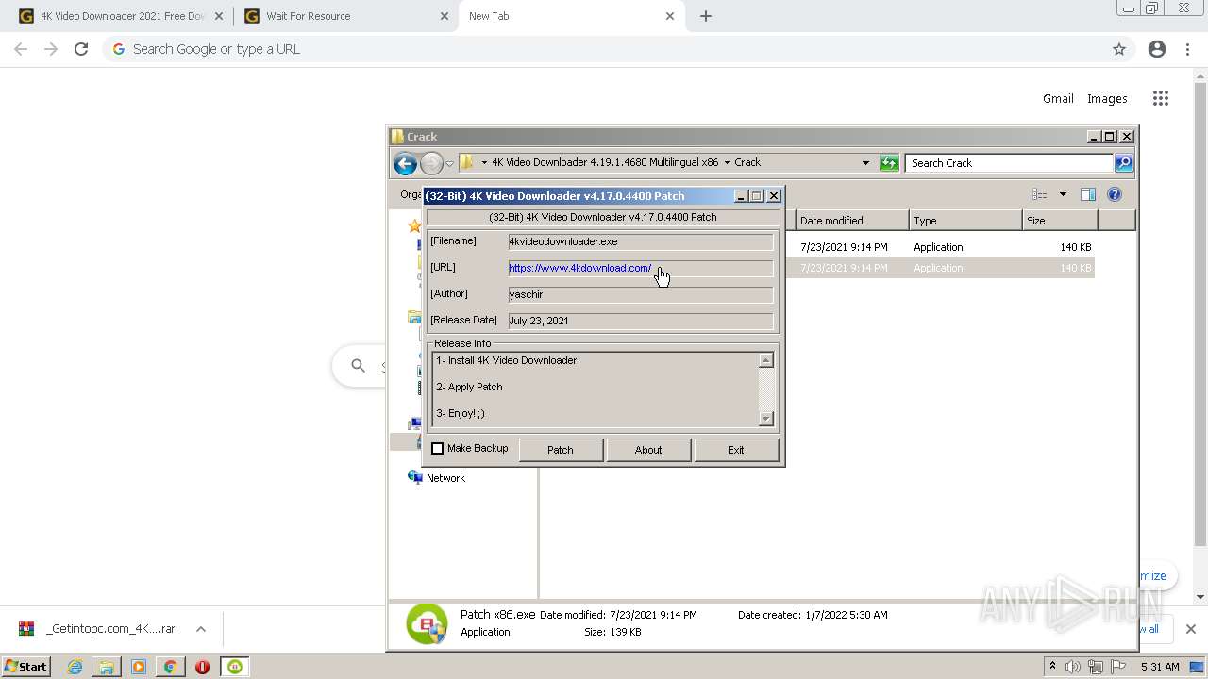Open Chrome three-dot menu
This screenshot has width=1208, height=679.
pyautogui.click(x=1188, y=49)
